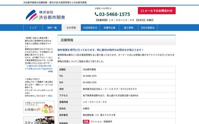
Task: Click the 4年前 timestamp in sidebar
Action: (50, 72)
